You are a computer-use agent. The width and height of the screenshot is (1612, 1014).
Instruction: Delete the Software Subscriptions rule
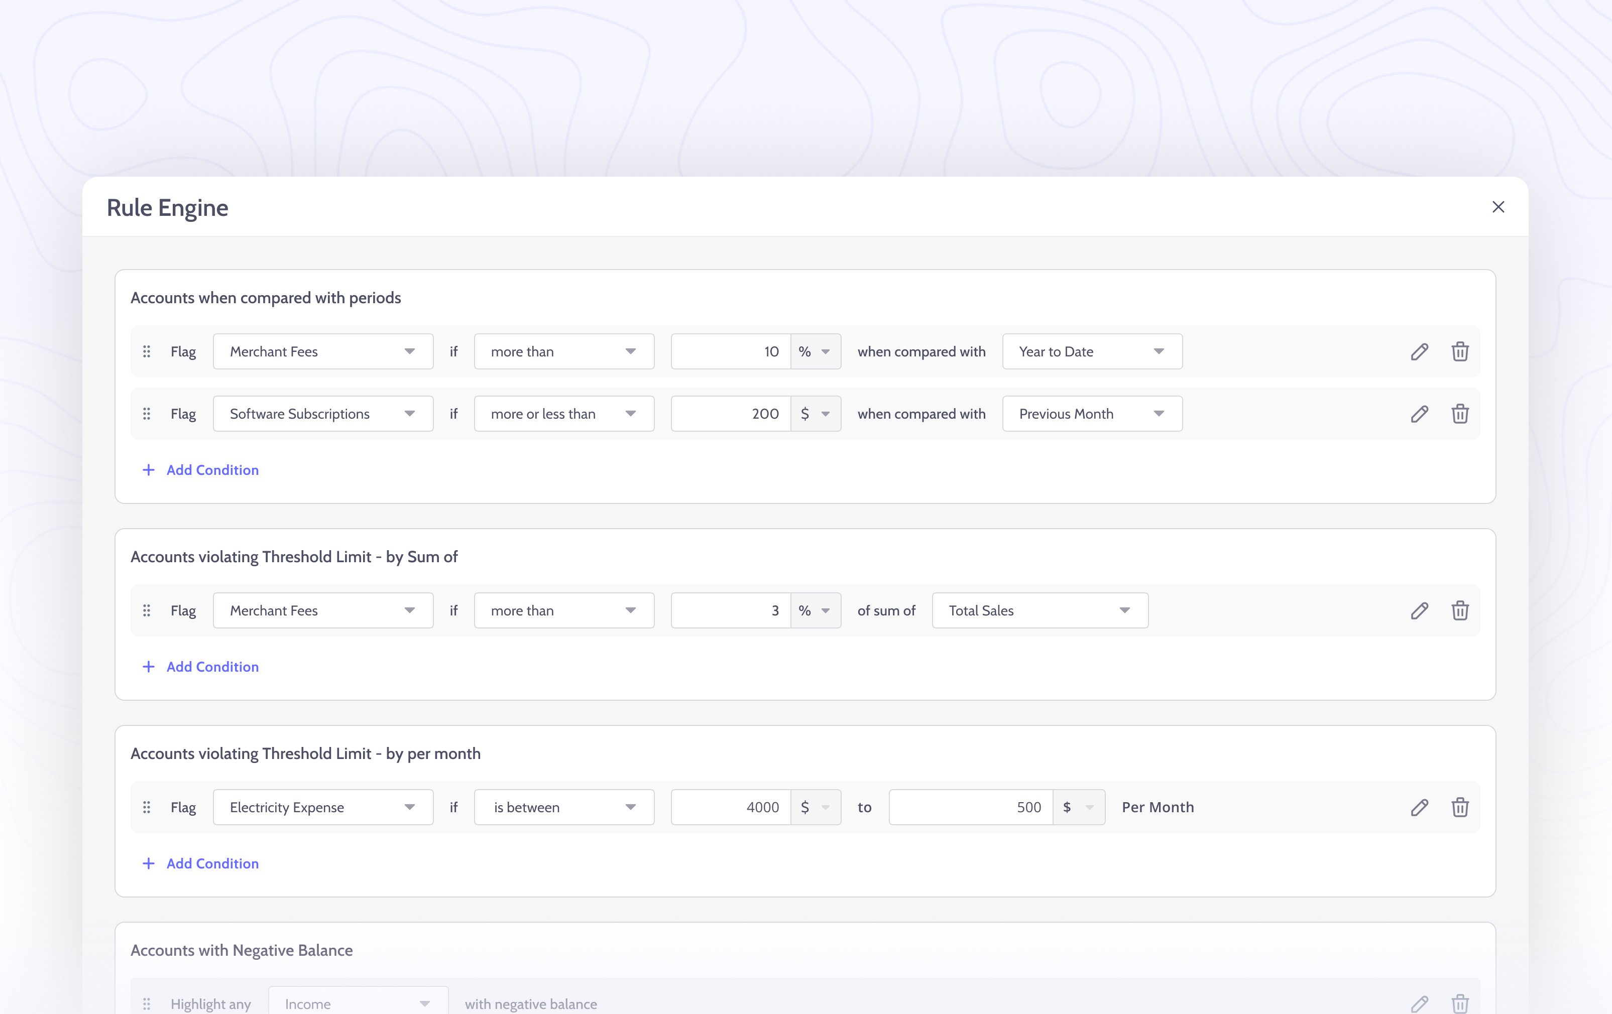pyautogui.click(x=1461, y=414)
